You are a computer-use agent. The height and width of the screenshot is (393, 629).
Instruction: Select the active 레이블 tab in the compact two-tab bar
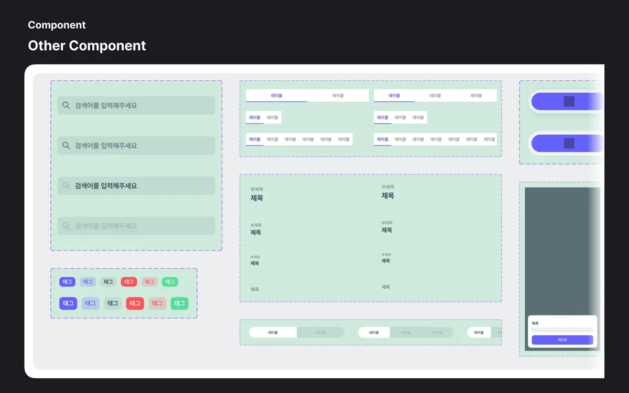[x=255, y=117]
